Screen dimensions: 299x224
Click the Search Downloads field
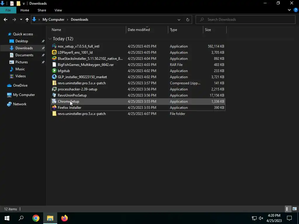245,20
